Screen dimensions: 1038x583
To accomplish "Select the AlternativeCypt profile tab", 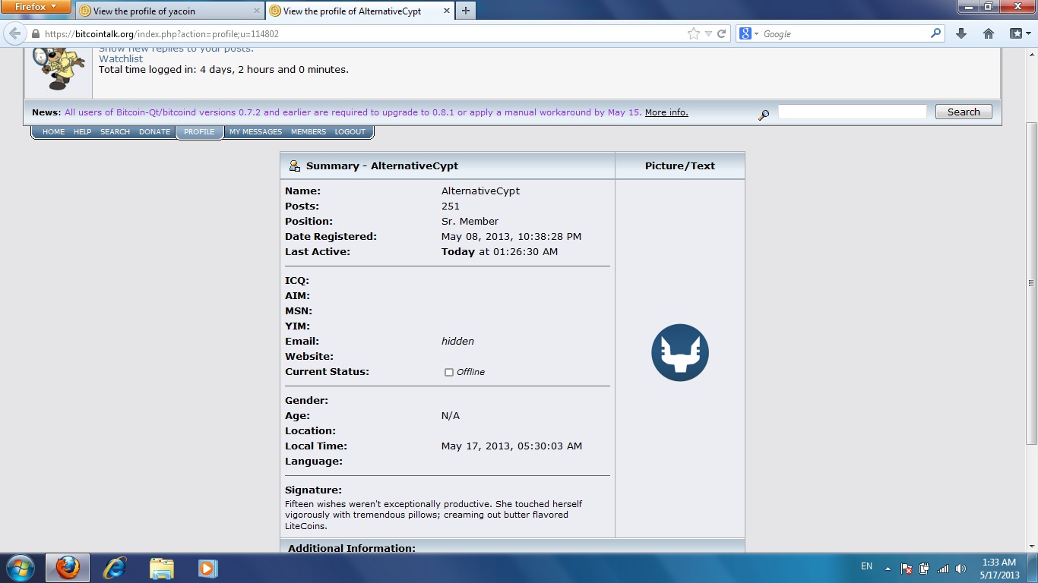I will click(359, 11).
